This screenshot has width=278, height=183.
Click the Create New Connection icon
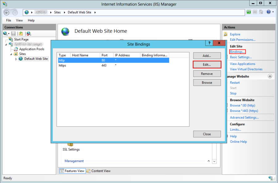[5, 33]
